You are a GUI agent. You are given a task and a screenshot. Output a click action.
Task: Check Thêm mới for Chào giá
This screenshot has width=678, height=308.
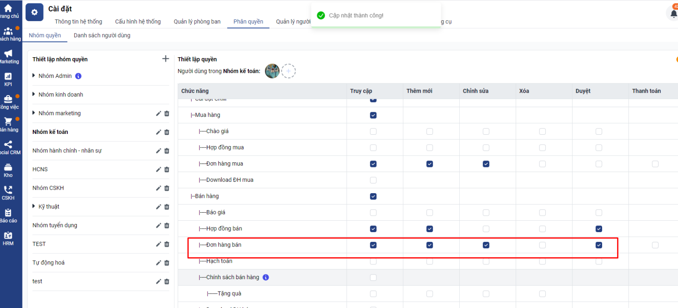click(430, 132)
